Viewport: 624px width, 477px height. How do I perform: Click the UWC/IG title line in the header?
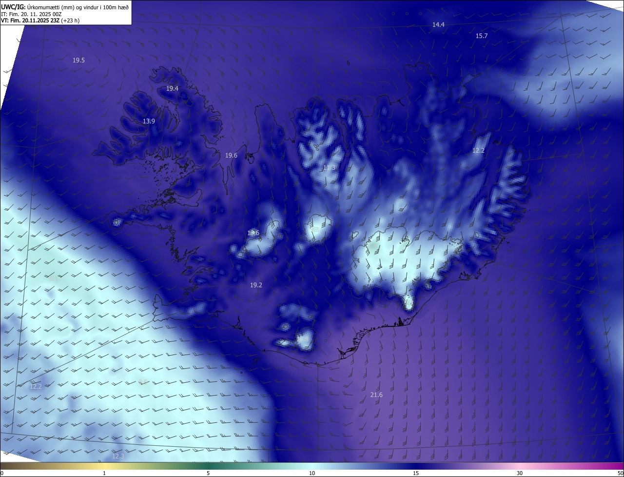coord(65,7)
